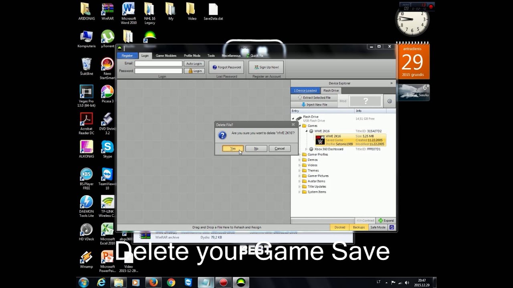Click the Login button with lock icon

click(x=194, y=71)
